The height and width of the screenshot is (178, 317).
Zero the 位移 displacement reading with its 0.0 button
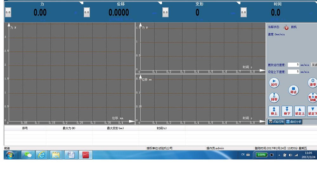pyautogui.click(x=87, y=12)
